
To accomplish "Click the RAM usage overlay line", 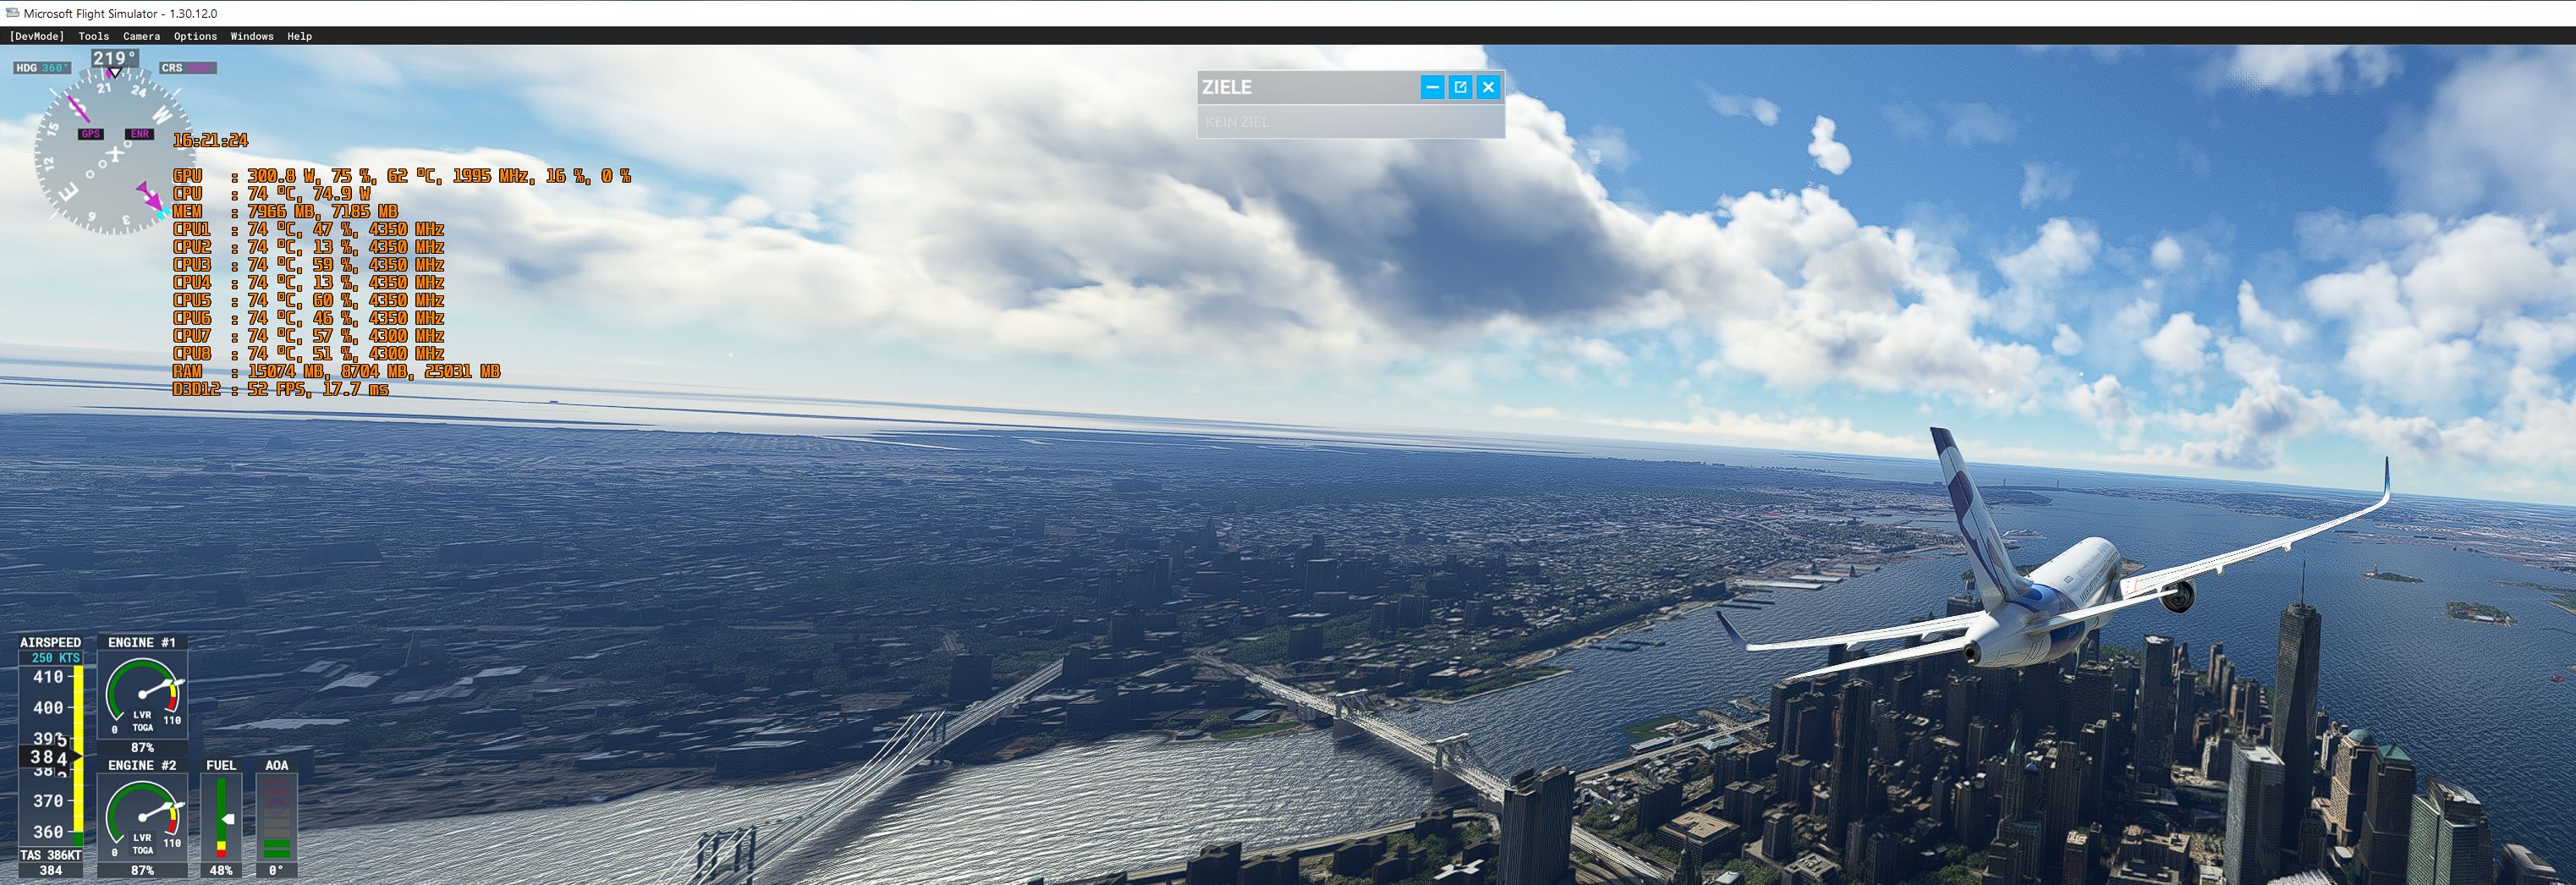I will tap(336, 371).
